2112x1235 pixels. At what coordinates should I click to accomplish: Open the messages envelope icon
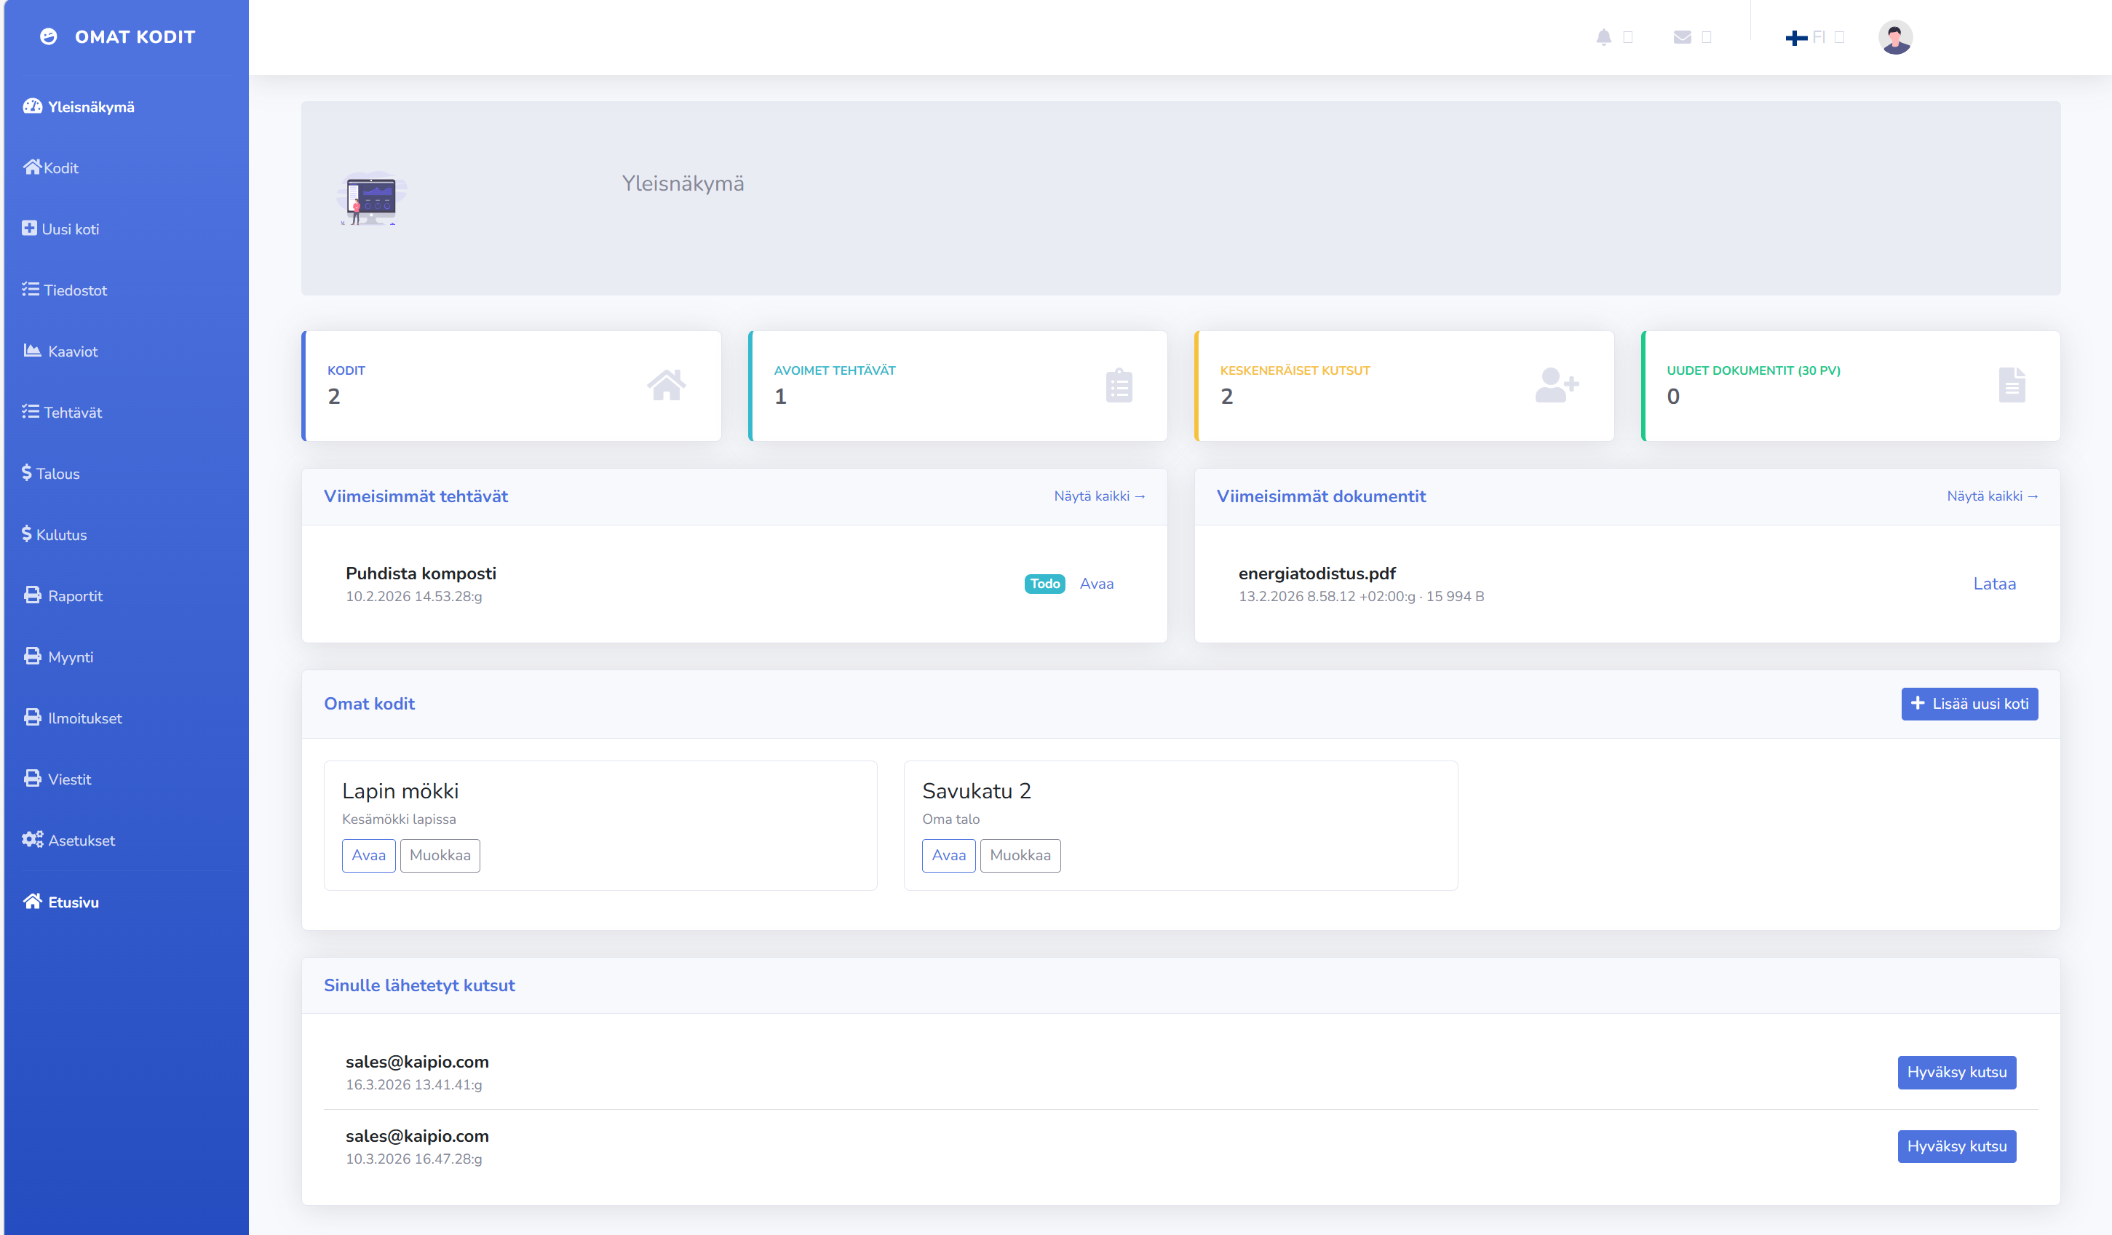[x=1681, y=37]
